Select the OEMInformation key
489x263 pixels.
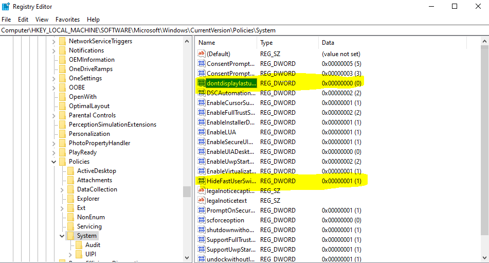coord(92,60)
